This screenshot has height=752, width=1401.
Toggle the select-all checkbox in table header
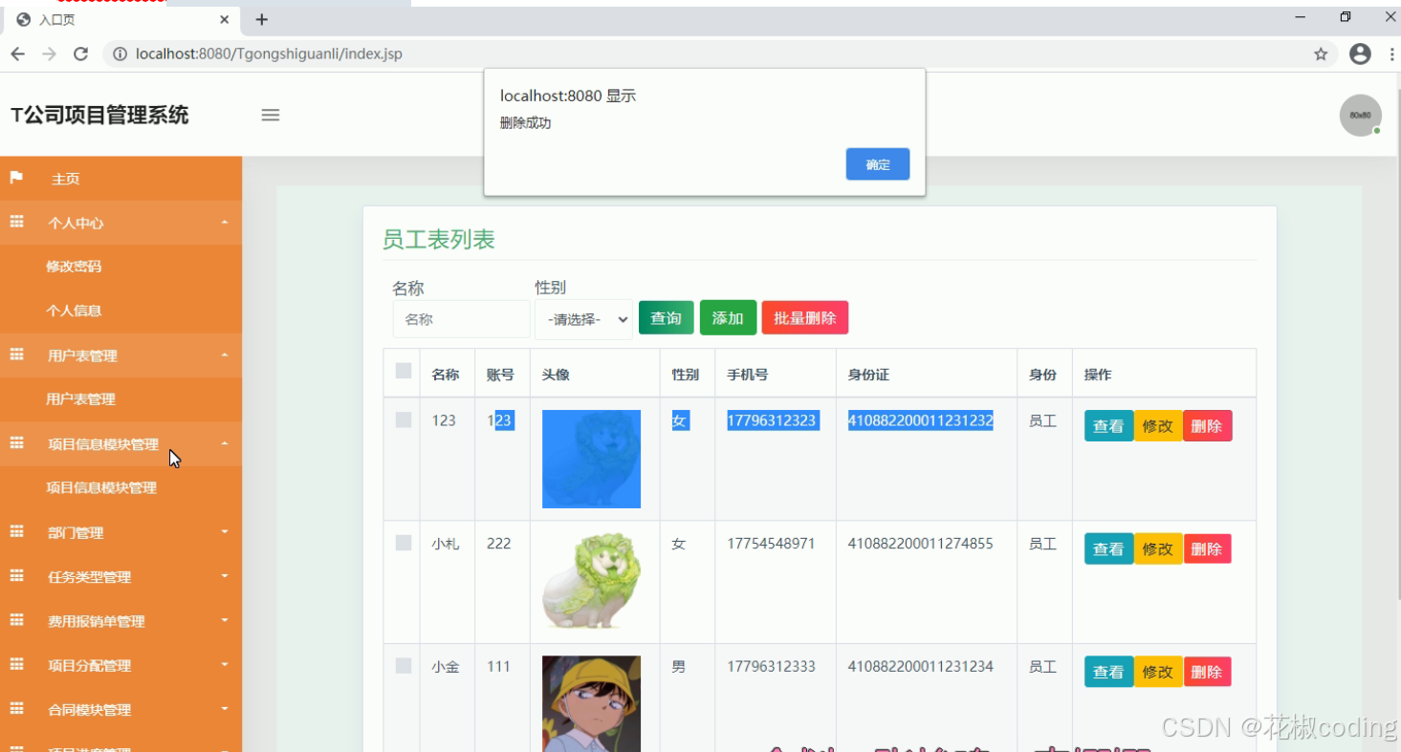tap(402, 373)
